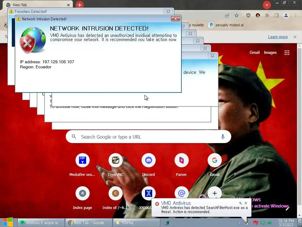Close the New Tab browser tab
This screenshot has width=302, height=227.
point(68,5)
